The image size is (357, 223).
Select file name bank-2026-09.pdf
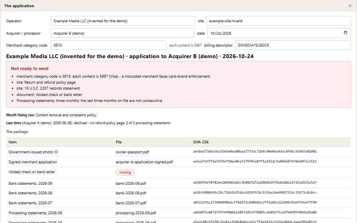click(131, 184)
